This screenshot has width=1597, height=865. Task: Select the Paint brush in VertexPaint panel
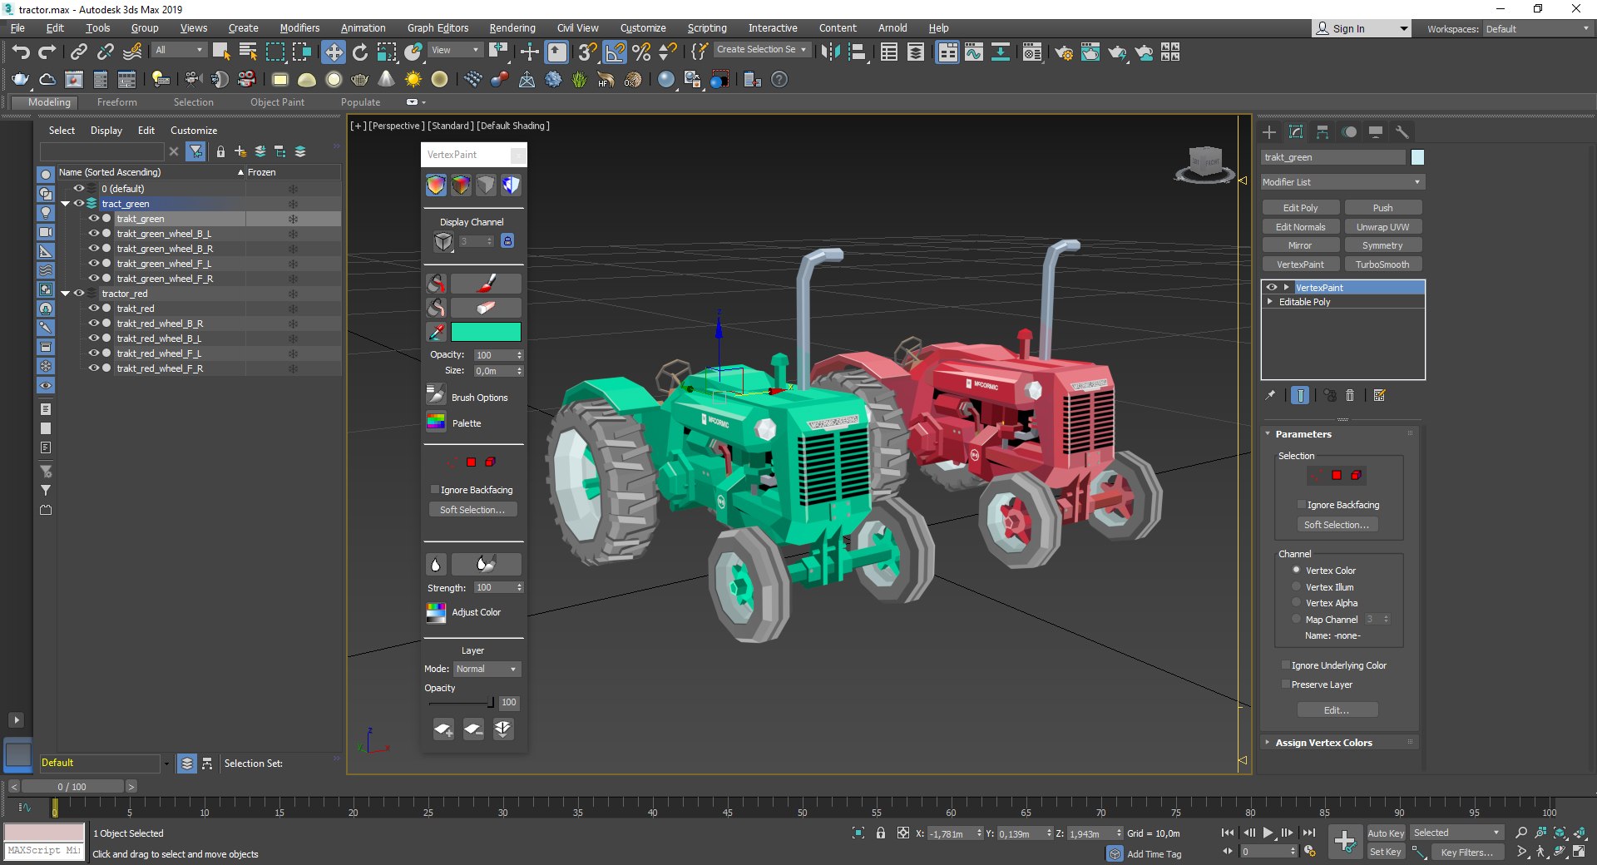(x=487, y=284)
